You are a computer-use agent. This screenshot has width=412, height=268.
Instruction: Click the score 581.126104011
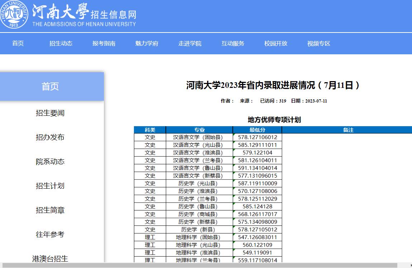[x=258, y=160]
